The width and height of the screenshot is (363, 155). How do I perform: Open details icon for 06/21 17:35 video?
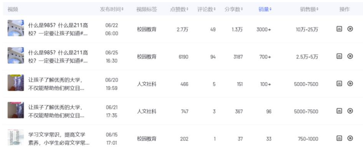point(339,111)
